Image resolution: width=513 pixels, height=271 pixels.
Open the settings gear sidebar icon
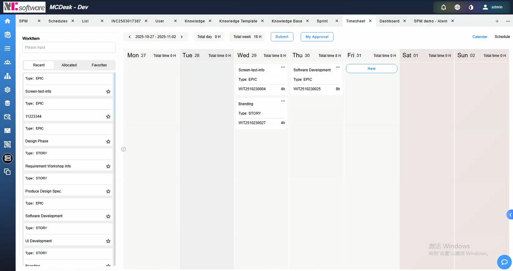[7, 90]
